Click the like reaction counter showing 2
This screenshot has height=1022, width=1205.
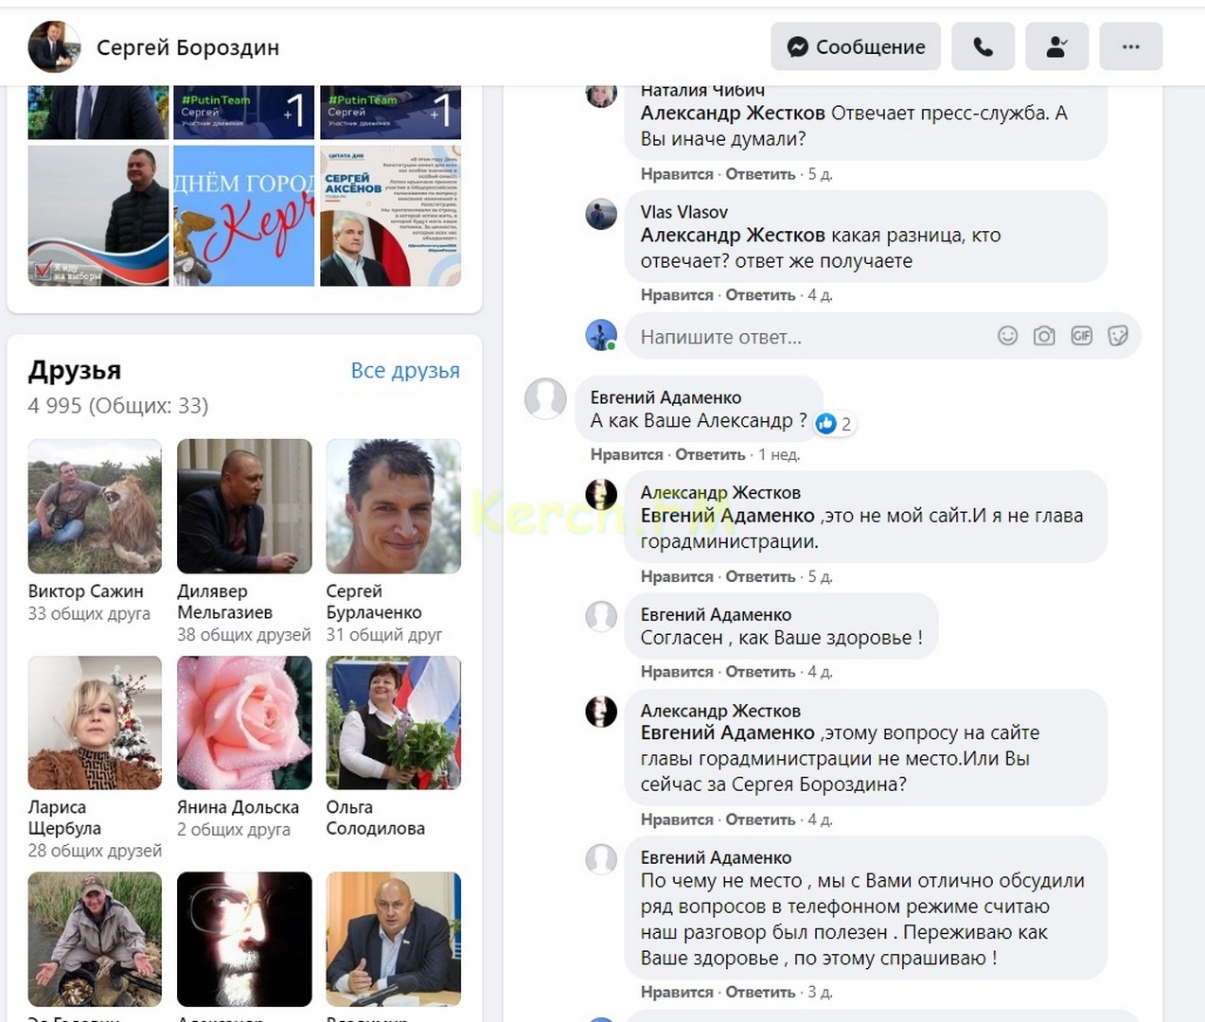(x=834, y=423)
